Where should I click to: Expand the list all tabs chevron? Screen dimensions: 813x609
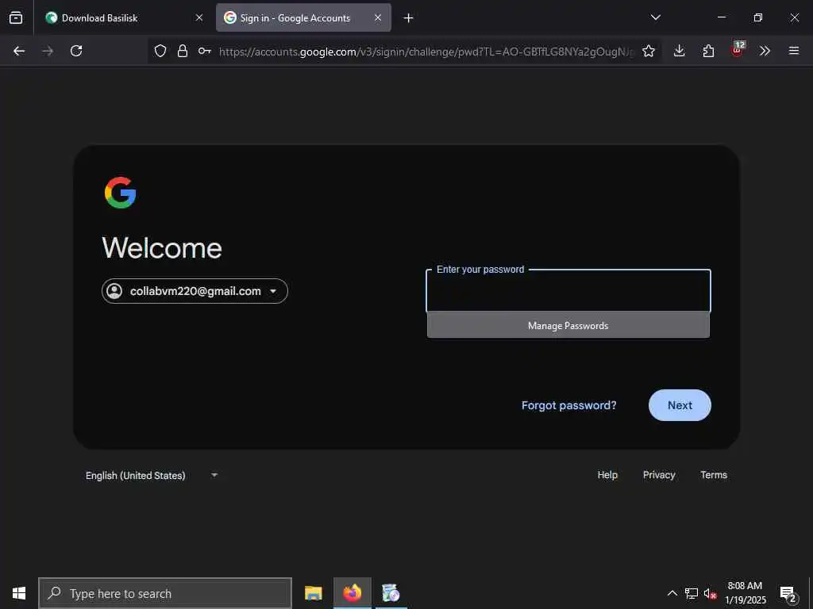(x=655, y=17)
